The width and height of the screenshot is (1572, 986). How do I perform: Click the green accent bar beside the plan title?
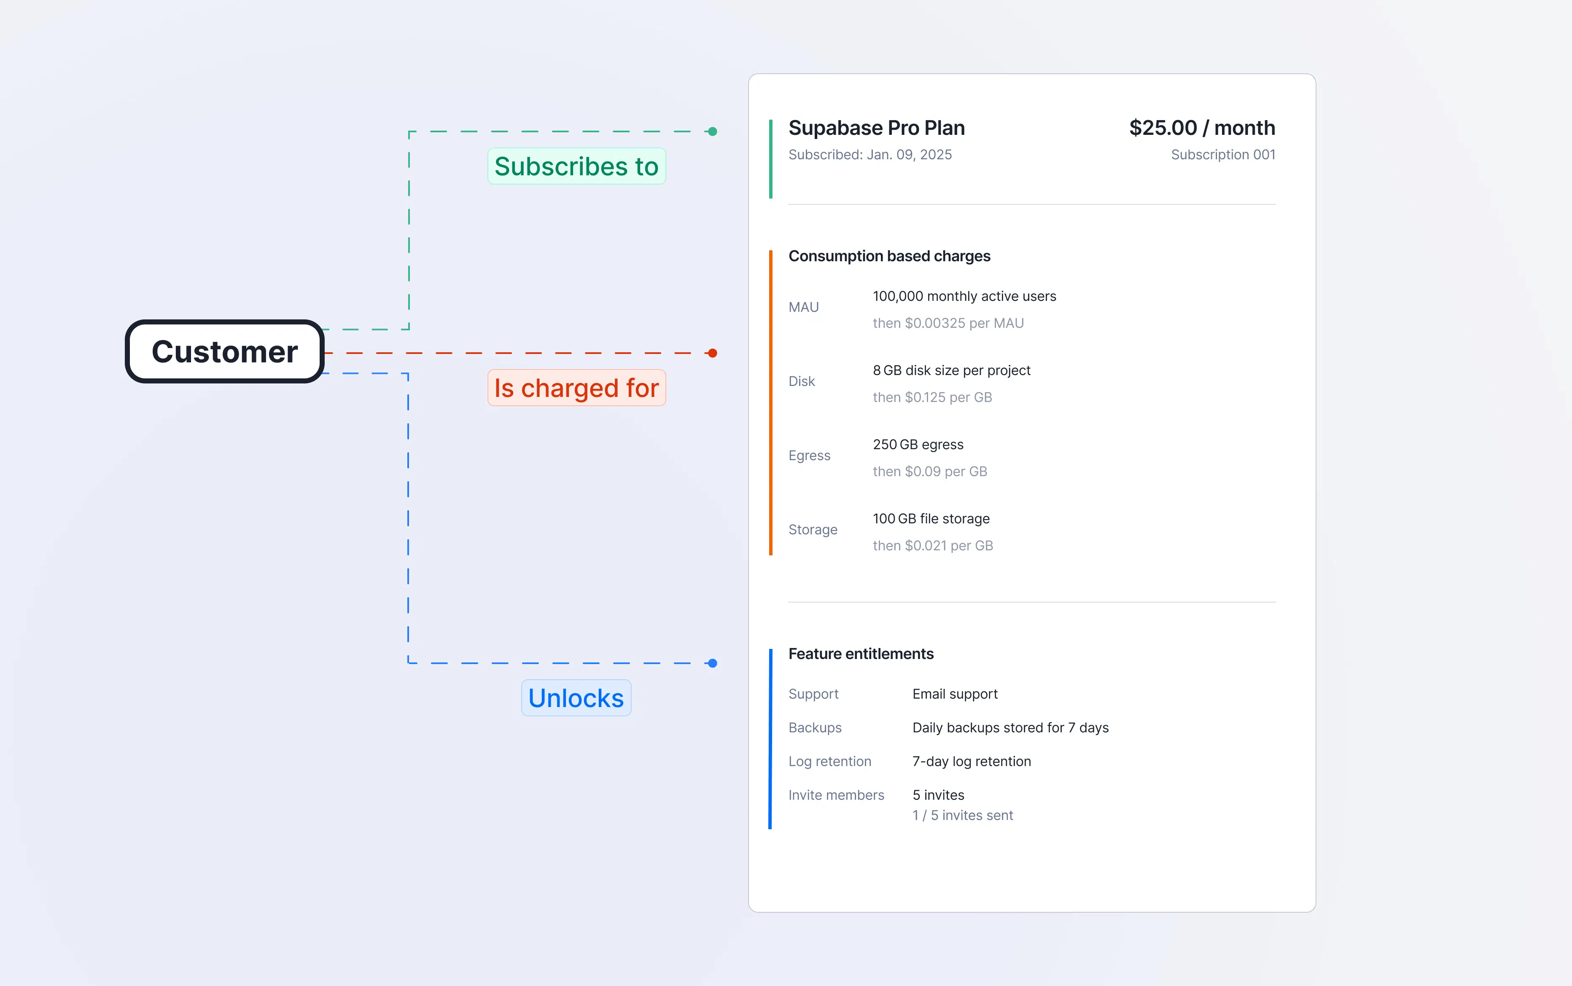(x=771, y=158)
